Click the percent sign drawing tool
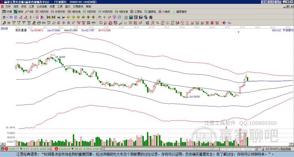This screenshot has height=157, width=294. tap(158, 23)
